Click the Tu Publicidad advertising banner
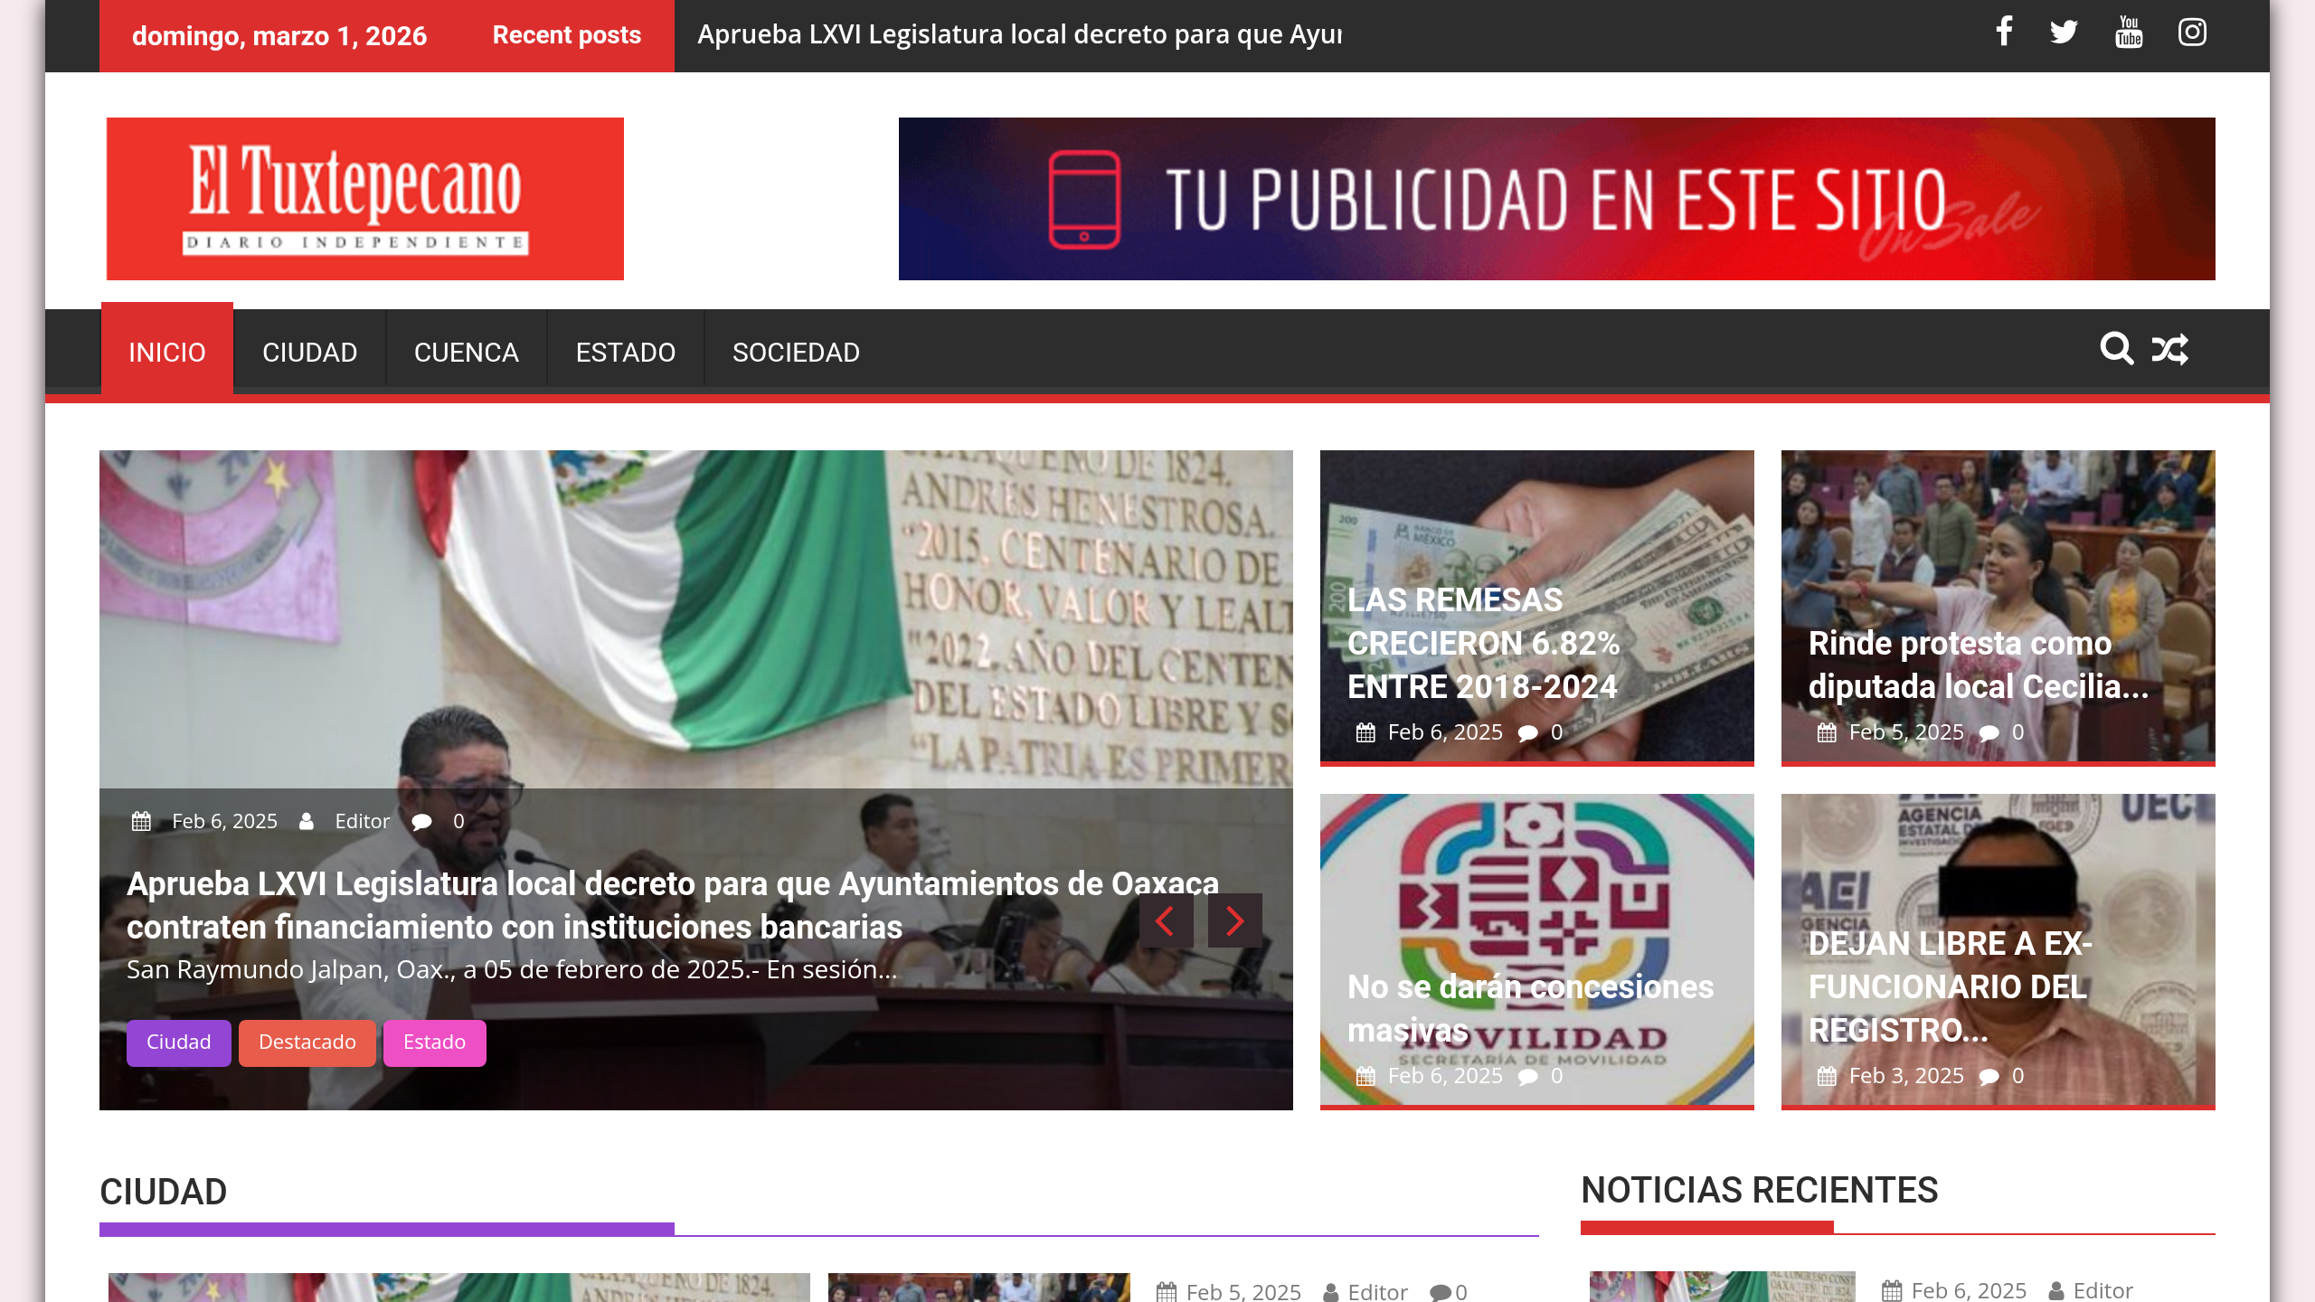Viewport: 2315px width, 1302px height. coord(1555,197)
